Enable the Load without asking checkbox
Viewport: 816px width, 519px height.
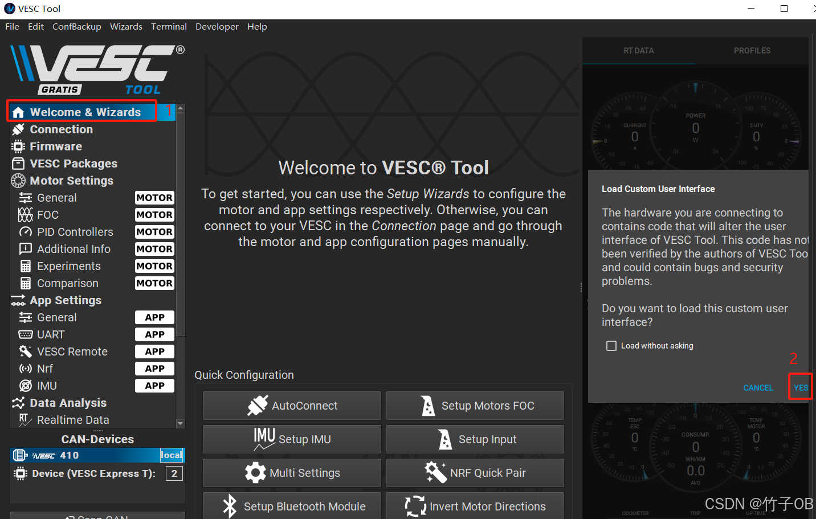(x=611, y=345)
